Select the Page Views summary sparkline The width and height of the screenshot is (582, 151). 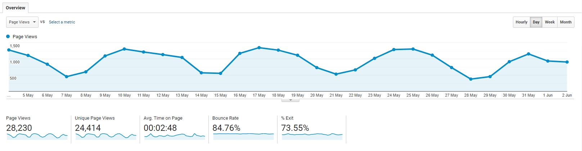37,136
